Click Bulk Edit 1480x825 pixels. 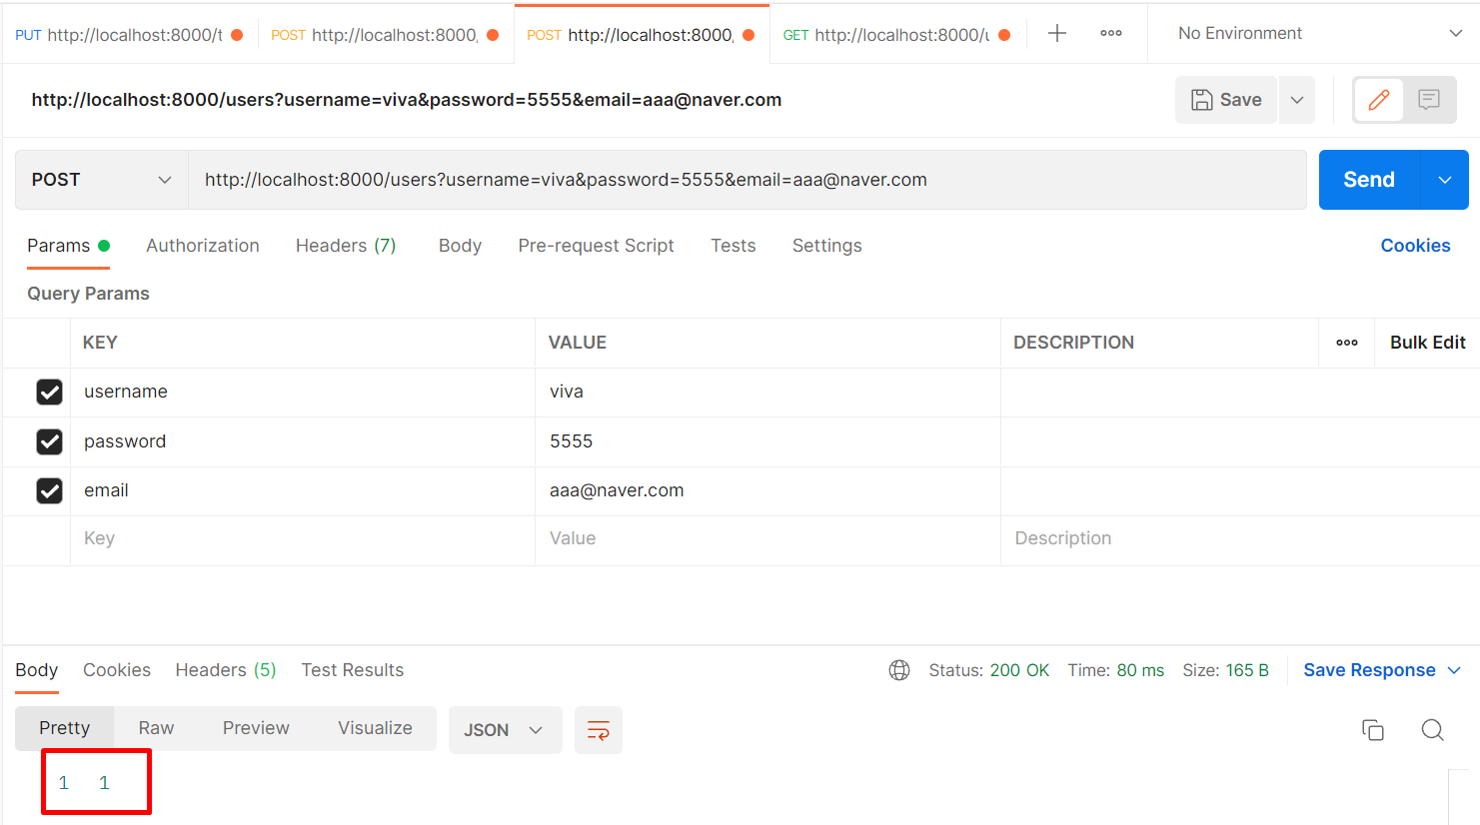[1427, 343]
